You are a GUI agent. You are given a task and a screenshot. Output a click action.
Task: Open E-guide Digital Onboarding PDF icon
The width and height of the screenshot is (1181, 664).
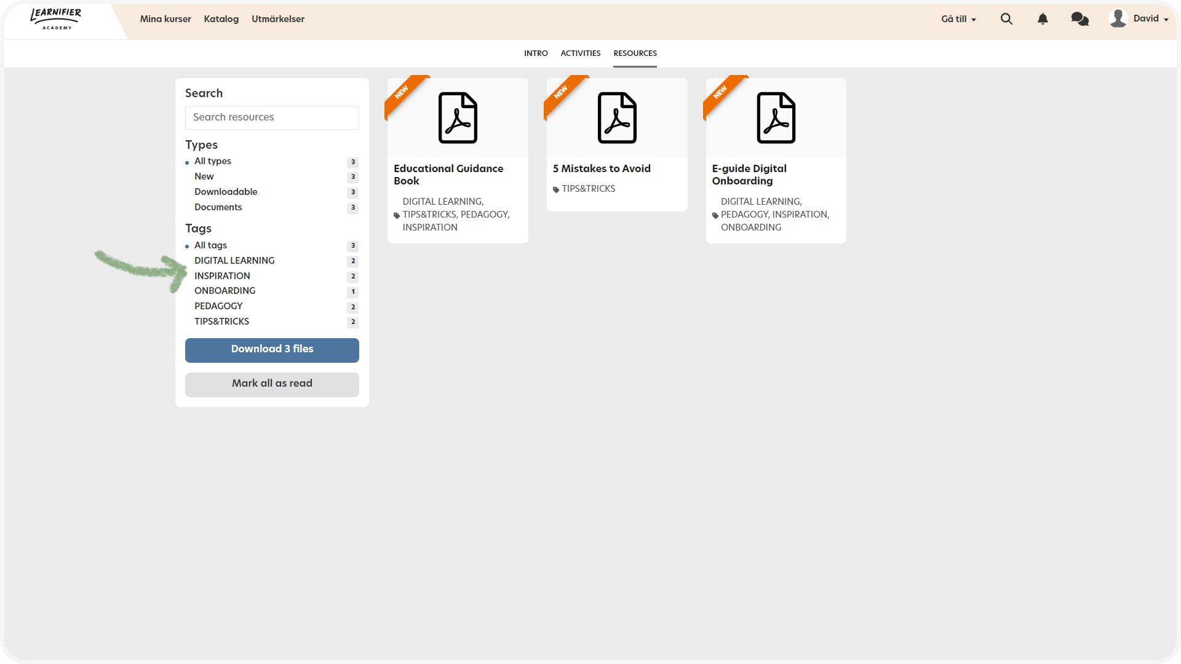(776, 117)
